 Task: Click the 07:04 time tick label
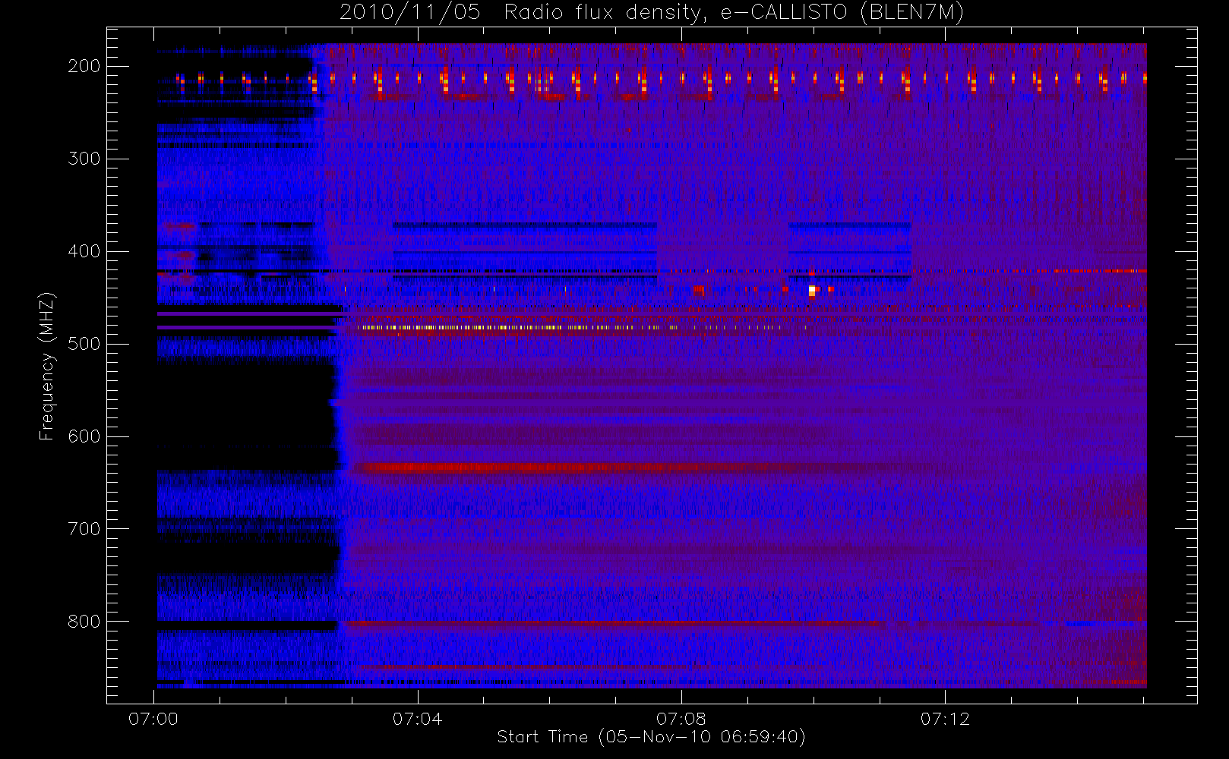(x=417, y=719)
